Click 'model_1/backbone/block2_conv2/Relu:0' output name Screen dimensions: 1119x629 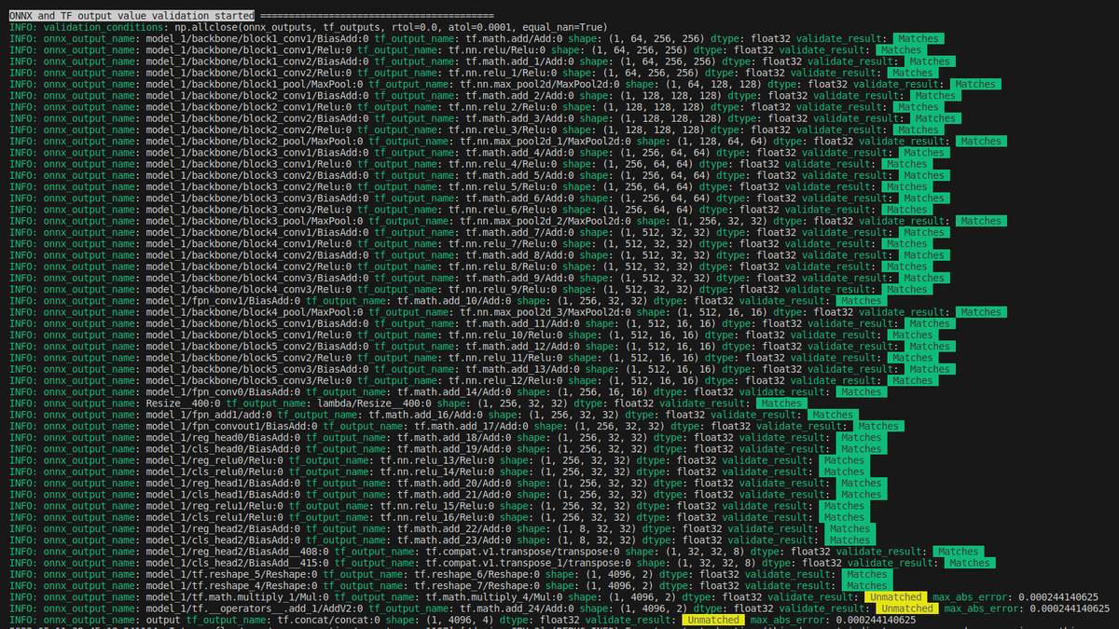point(246,130)
